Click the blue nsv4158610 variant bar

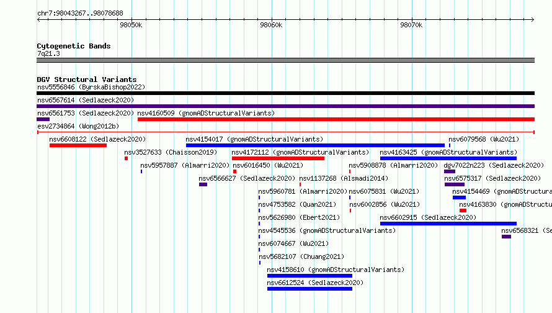(x=309, y=276)
